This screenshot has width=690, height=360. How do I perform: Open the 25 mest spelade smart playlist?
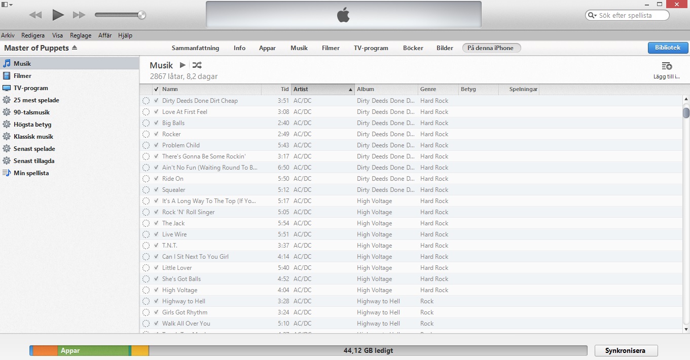click(69, 100)
